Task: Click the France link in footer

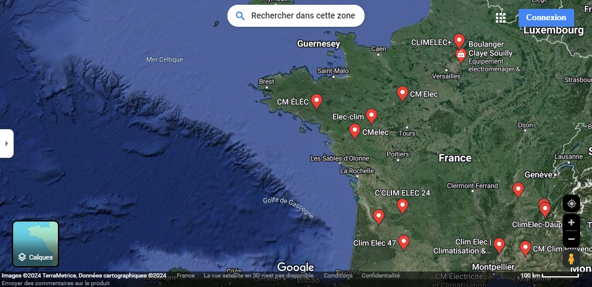Action: click(x=186, y=275)
